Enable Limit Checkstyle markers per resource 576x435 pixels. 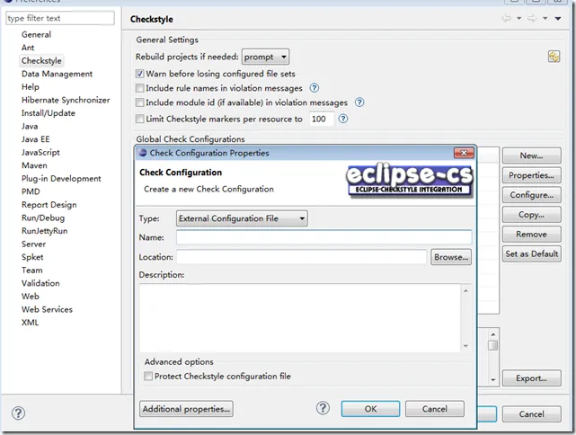tap(139, 119)
